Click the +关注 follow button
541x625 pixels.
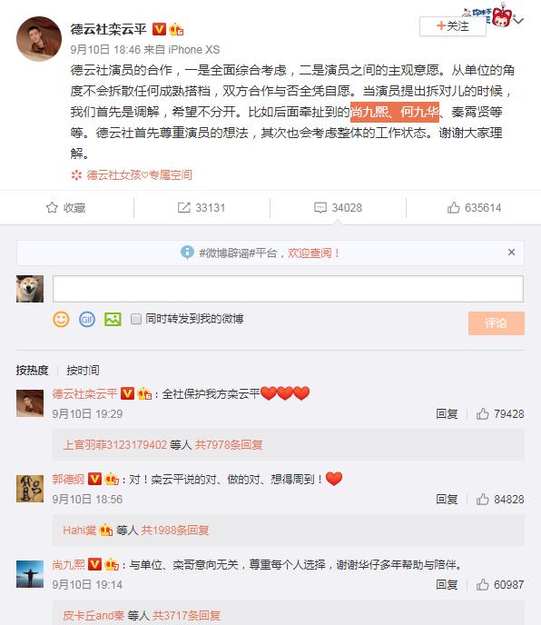tap(453, 26)
